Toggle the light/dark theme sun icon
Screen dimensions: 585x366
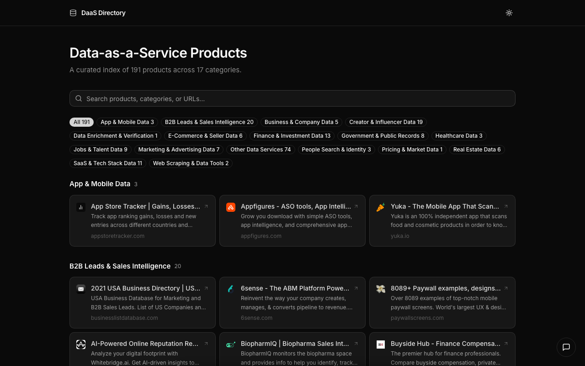click(509, 13)
